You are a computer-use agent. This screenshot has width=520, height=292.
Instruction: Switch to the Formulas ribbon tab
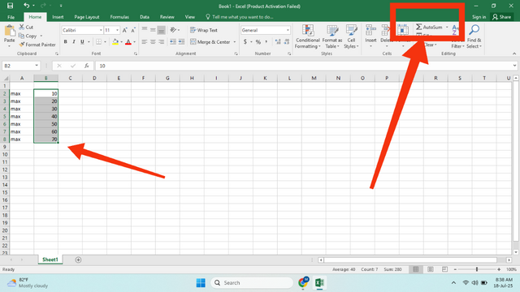119,17
